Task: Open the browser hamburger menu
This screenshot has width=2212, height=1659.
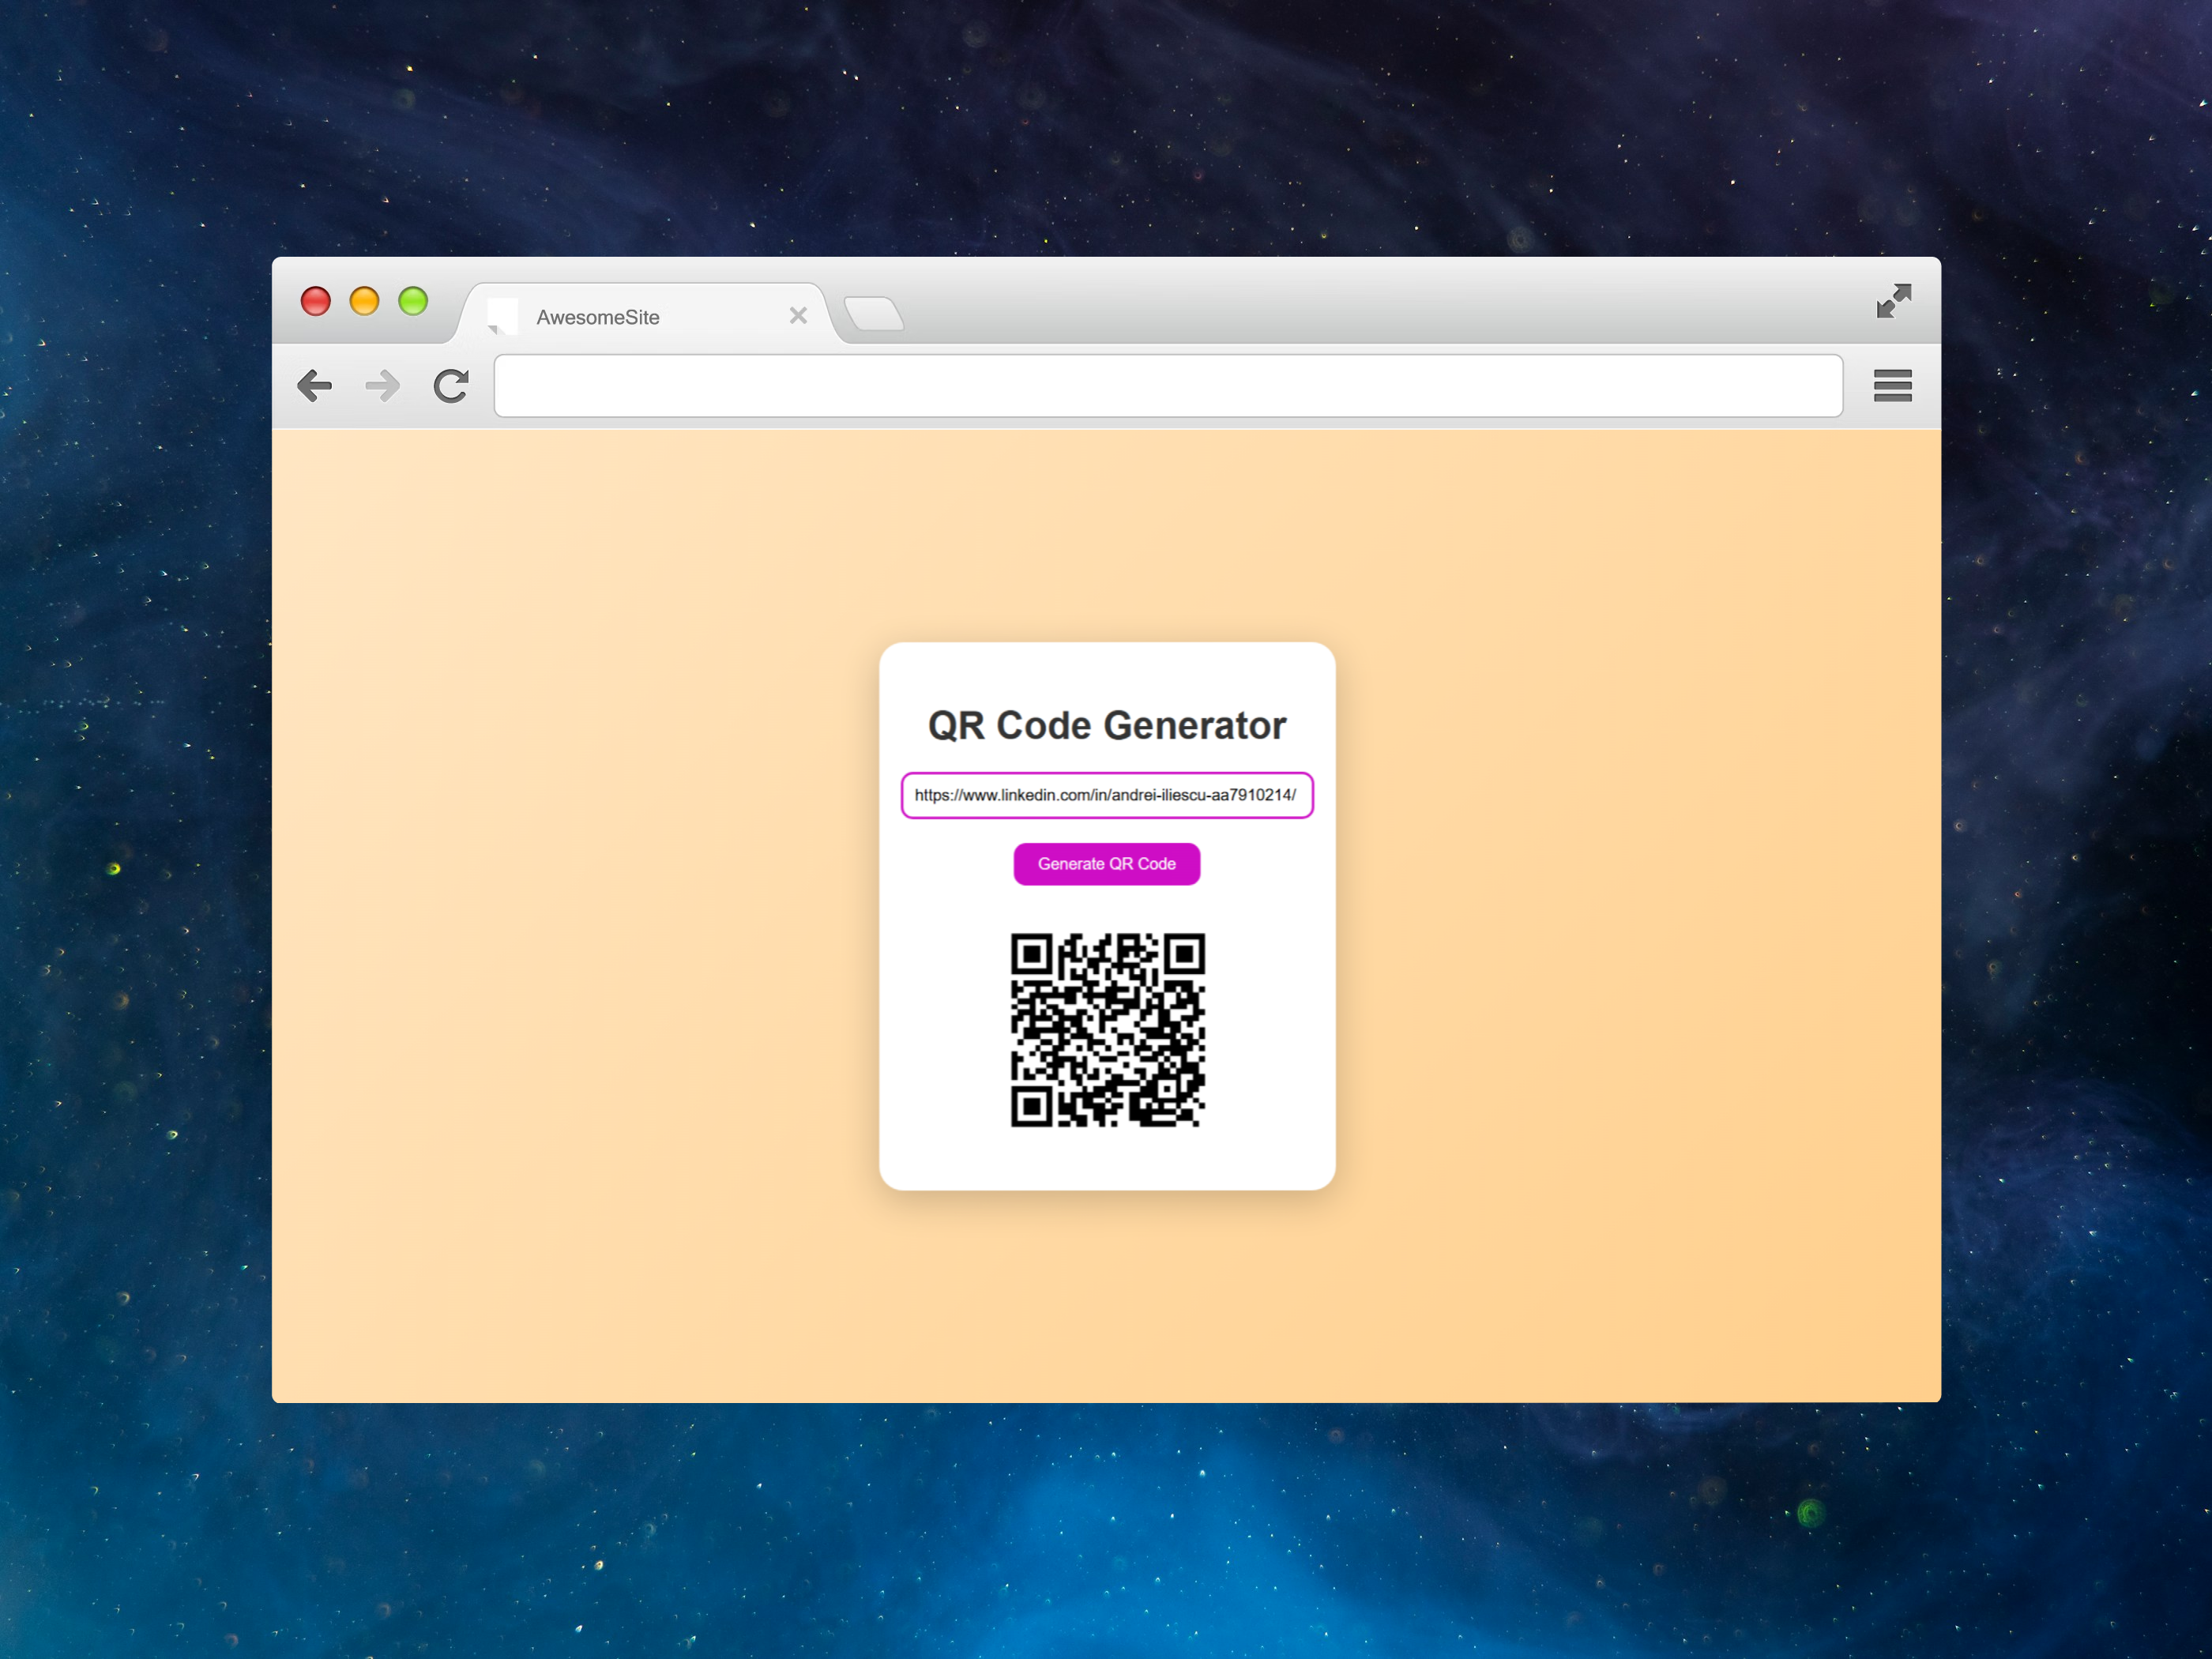Action: click(1892, 386)
